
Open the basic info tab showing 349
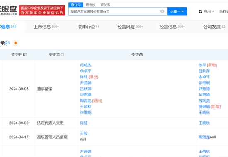8,27
